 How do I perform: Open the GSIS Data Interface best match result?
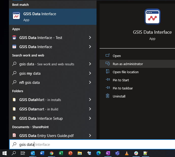(x=53, y=17)
